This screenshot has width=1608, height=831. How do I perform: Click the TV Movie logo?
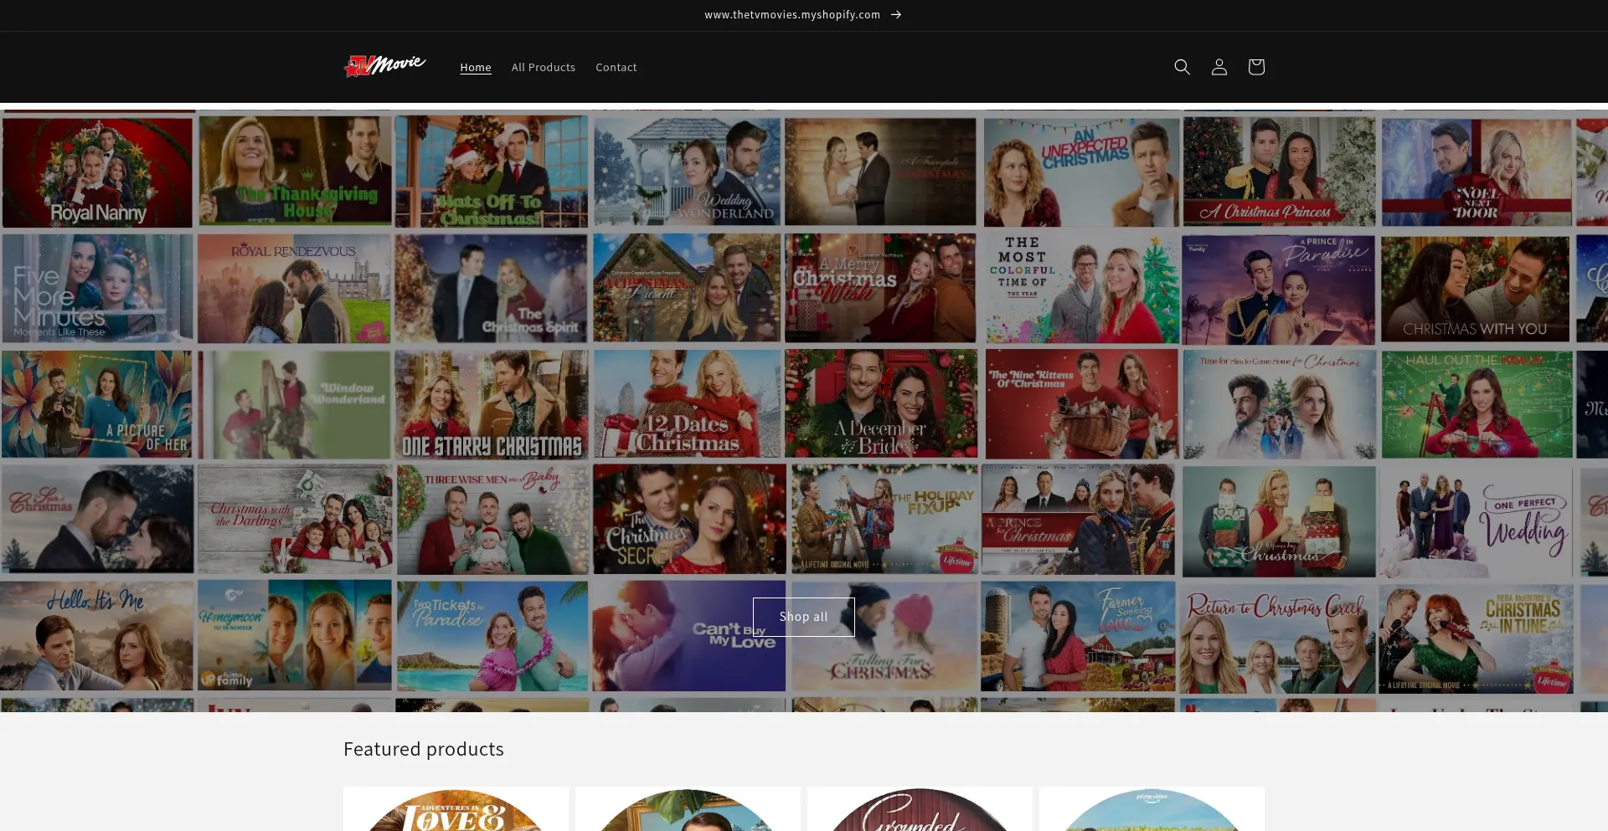point(385,66)
